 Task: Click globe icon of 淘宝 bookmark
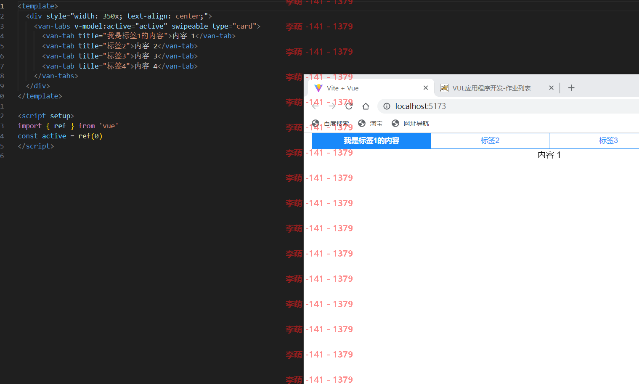pos(362,123)
